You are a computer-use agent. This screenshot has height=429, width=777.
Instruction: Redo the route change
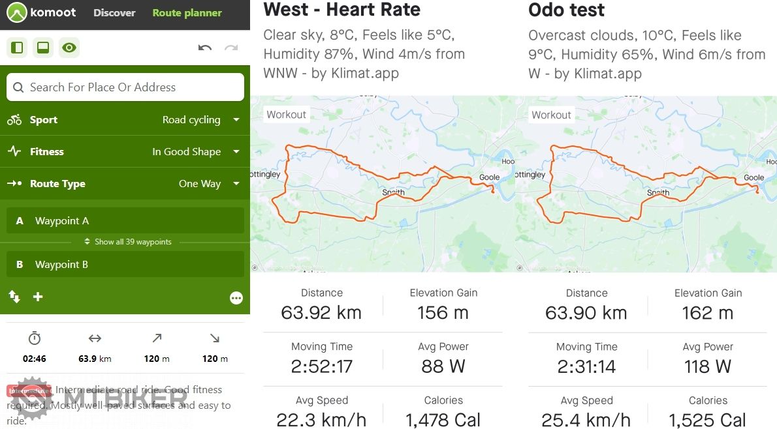pyautogui.click(x=230, y=48)
